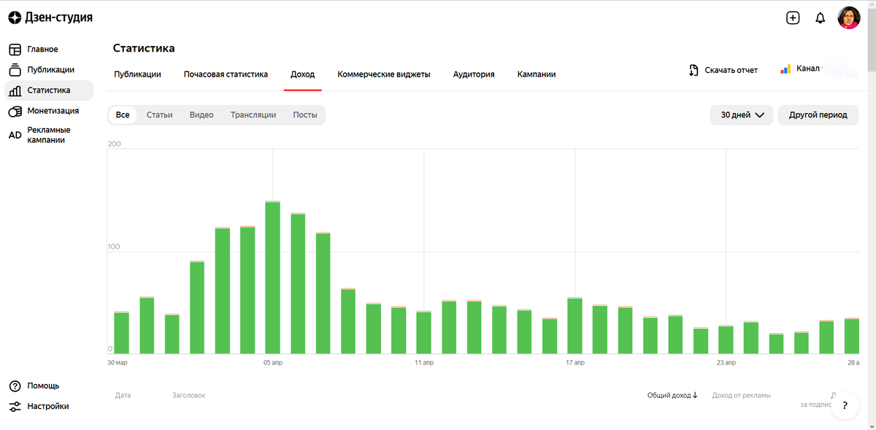Click the income bar at 11 апр
The width and height of the screenshot is (876, 430).
423,332
